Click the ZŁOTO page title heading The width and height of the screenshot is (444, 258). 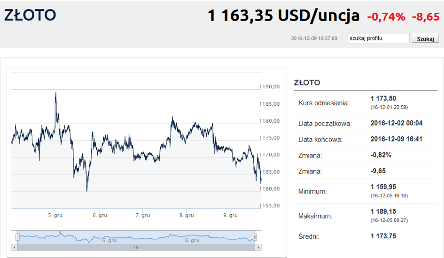[30, 15]
